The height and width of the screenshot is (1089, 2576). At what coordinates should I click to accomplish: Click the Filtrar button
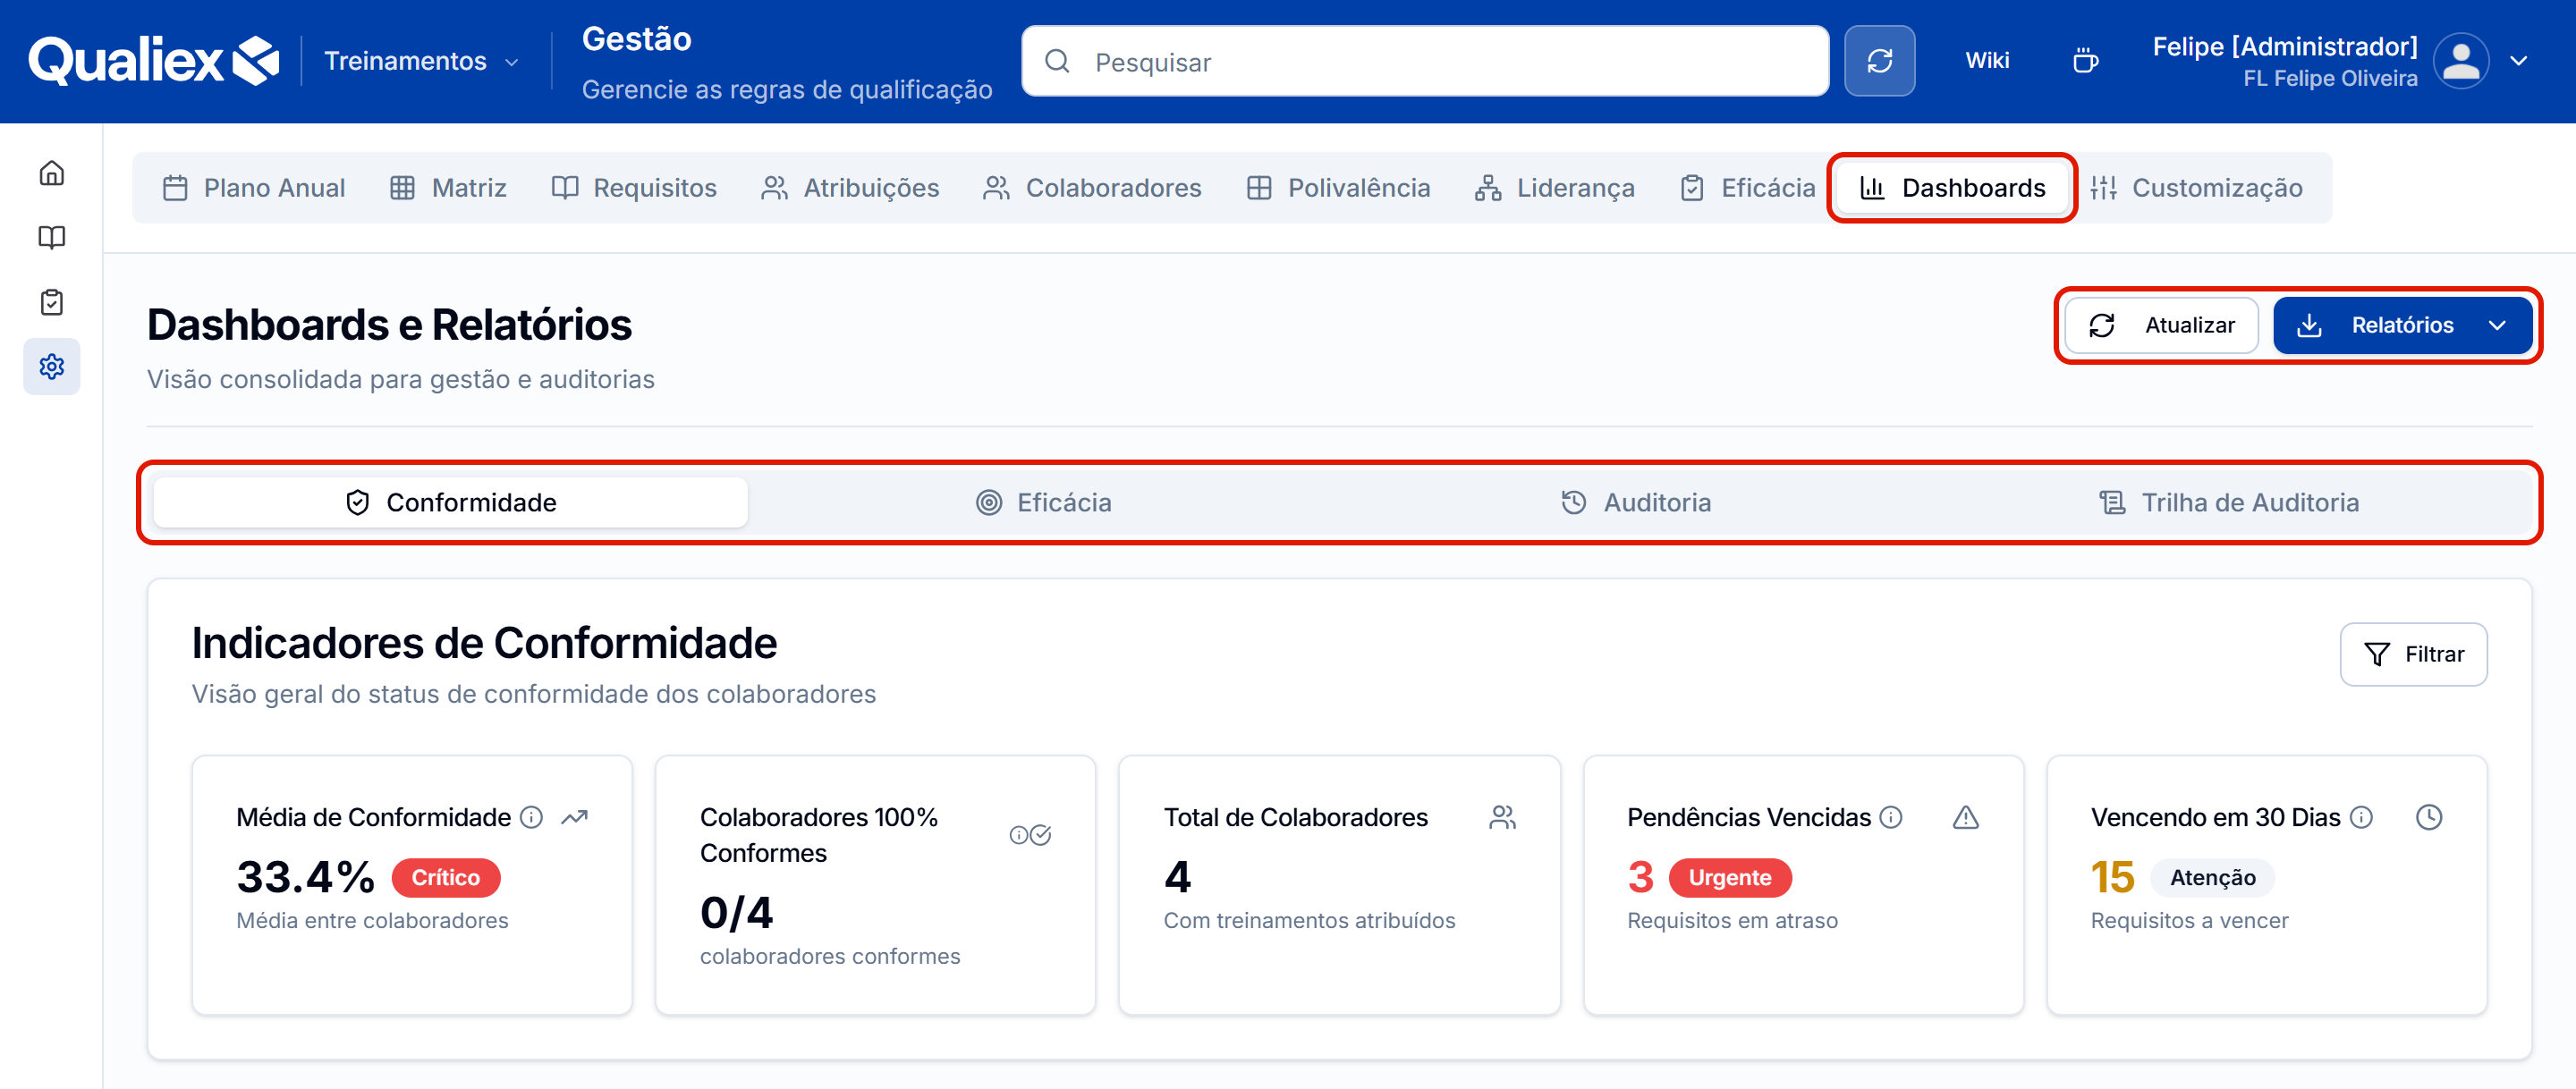coord(2413,654)
